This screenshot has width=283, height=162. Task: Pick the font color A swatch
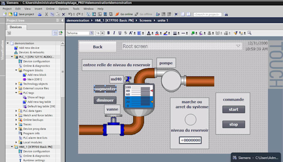coord(149,33)
